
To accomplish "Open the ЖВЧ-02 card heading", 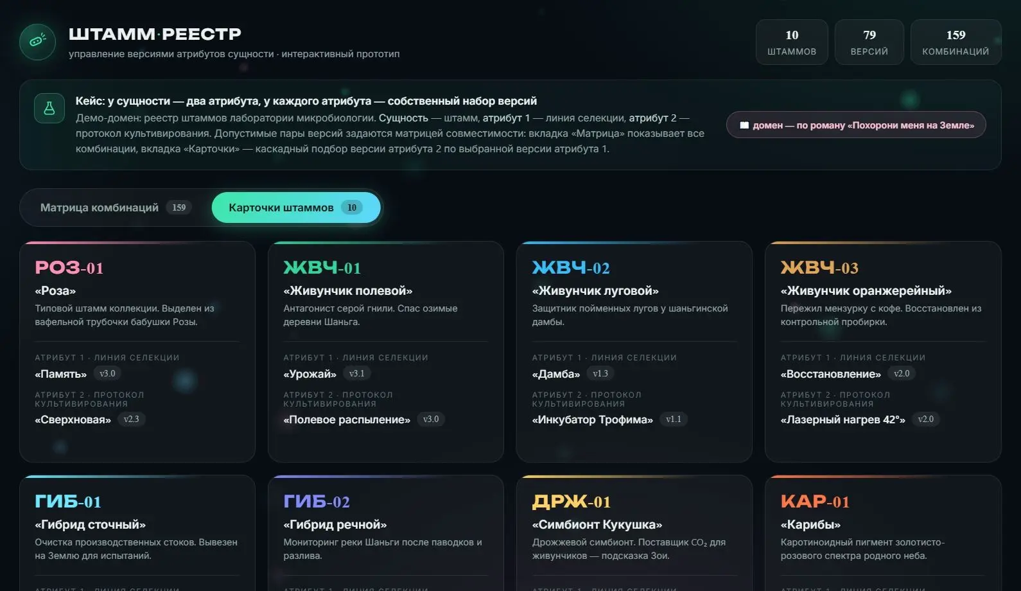I will (571, 267).
